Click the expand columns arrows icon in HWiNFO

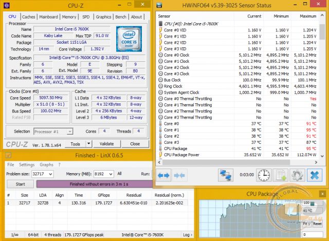(x=163, y=175)
